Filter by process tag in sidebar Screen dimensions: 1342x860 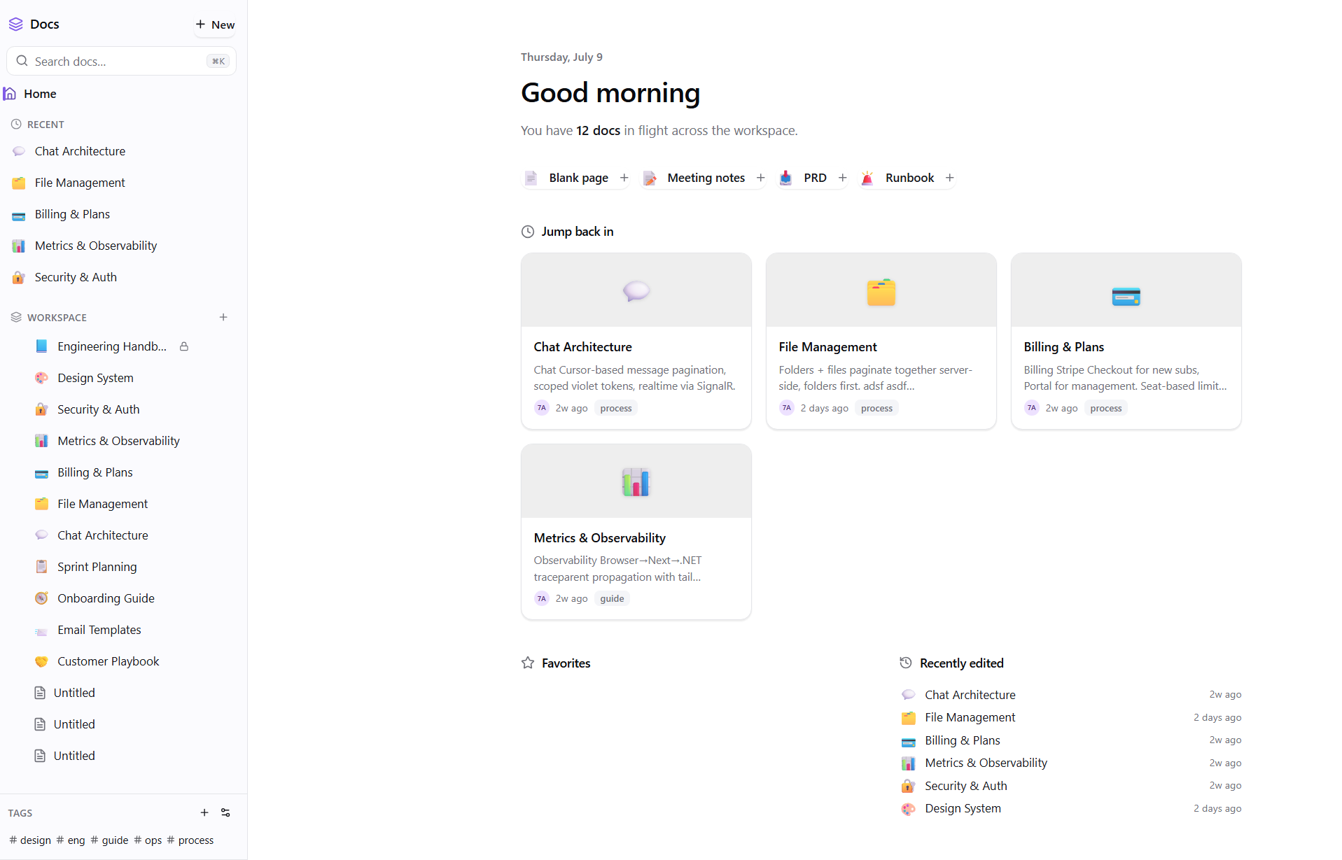[x=190, y=840]
